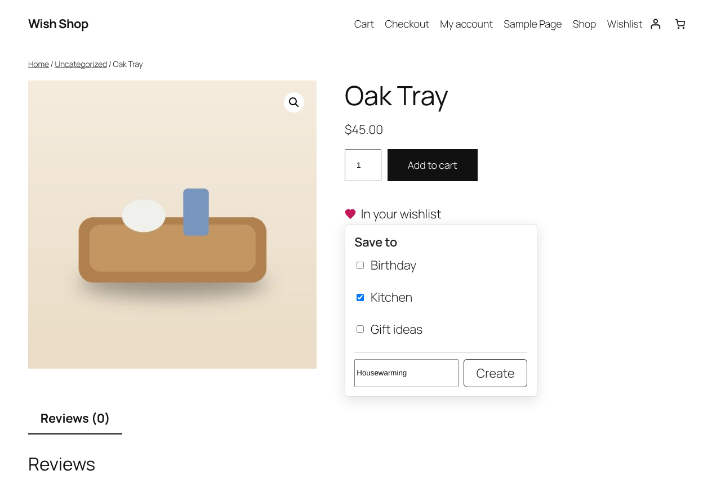This screenshot has height=484, width=721.
Task: Open the Cart menu item
Action: click(364, 24)
